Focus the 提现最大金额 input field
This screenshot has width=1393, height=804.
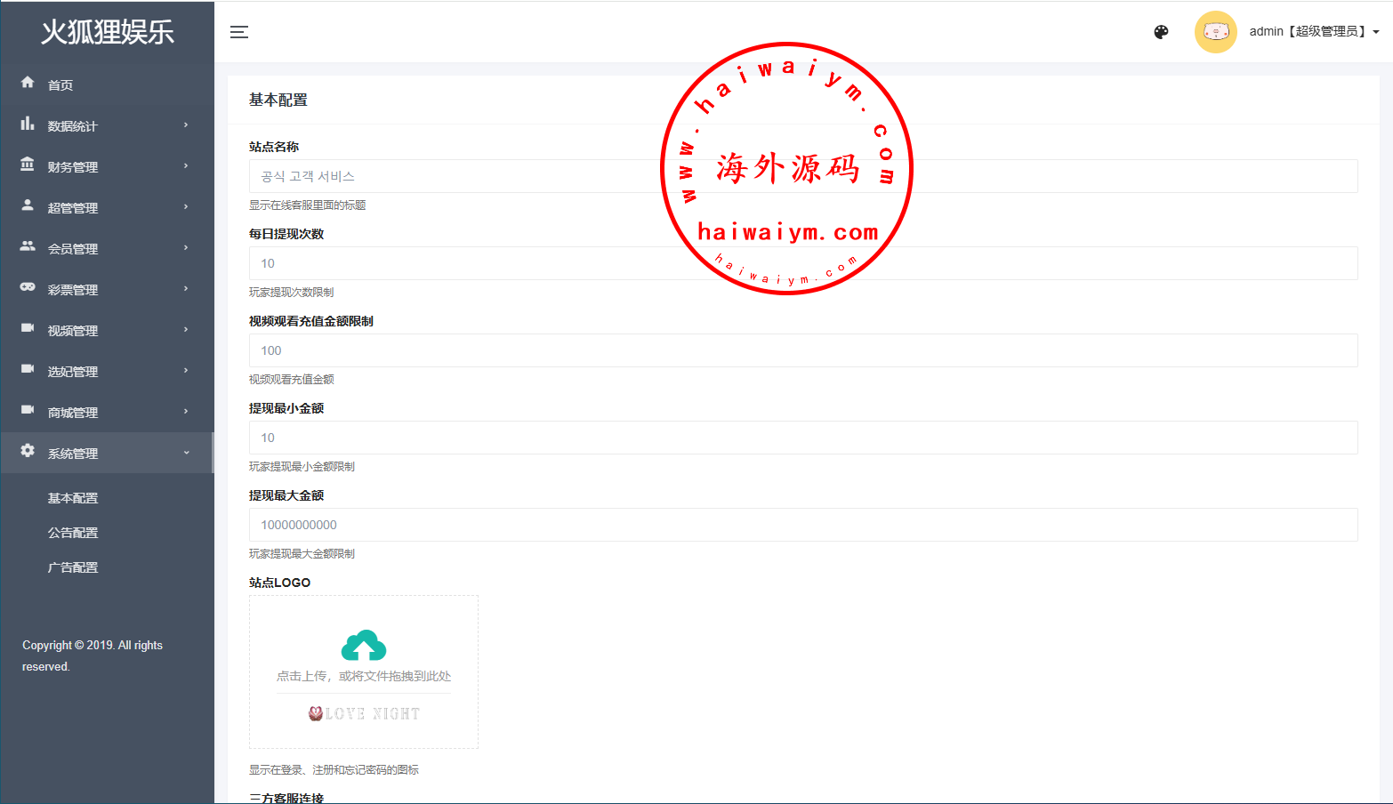click(x=803, y=525)
